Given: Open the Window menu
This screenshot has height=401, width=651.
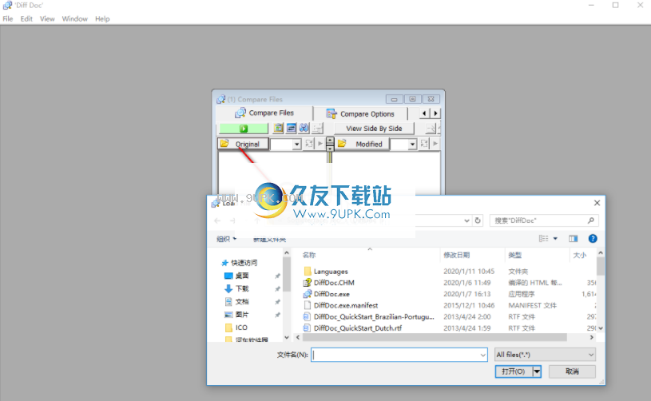Looking at the screenshot, I should pos(75,18).
